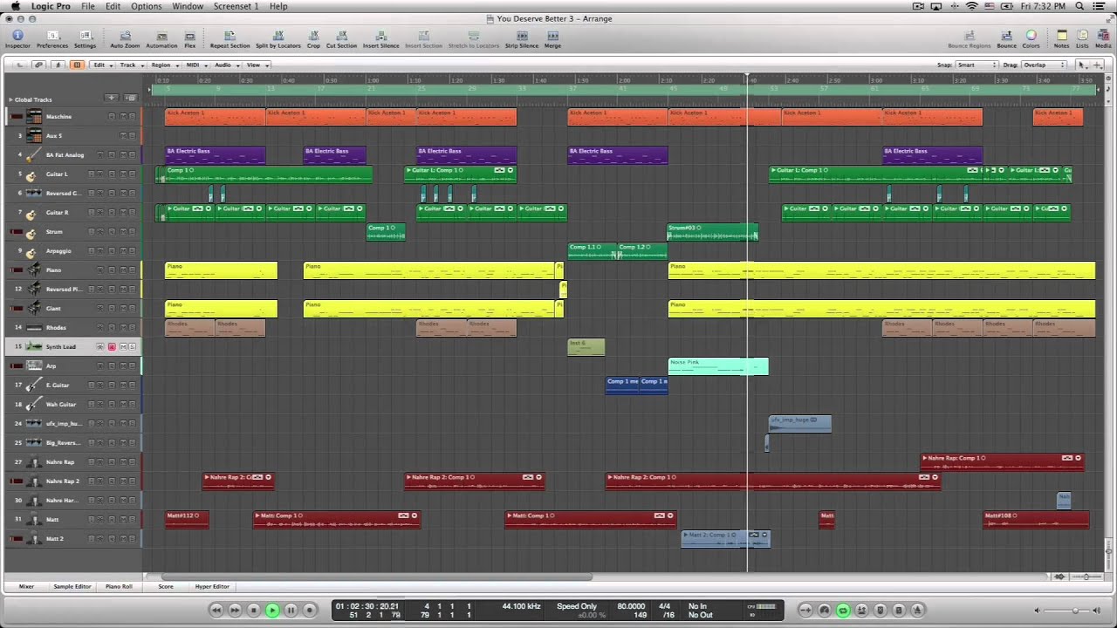Open the Audio dropdown menu
This screenshot has height=628, width=1117.
pyautogui.click(x=225, y=65)
